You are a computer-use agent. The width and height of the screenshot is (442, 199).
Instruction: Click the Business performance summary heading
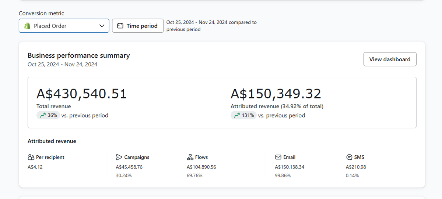tap(79, 55)
